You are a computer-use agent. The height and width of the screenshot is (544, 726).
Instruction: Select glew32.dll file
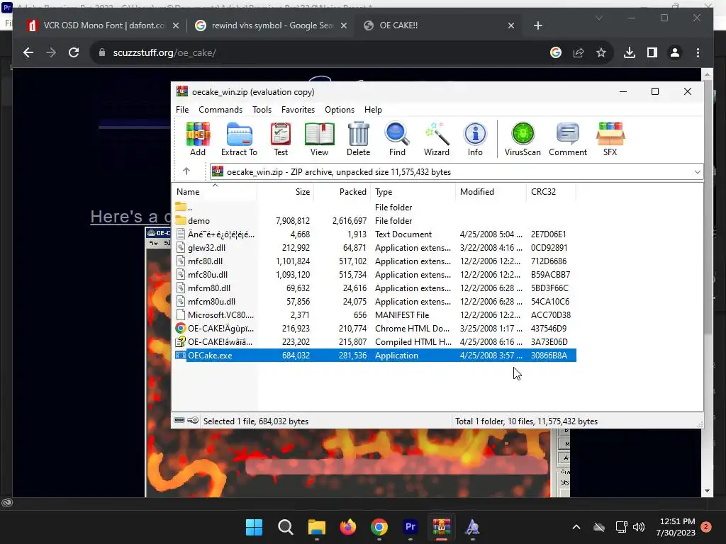point(374,247)
